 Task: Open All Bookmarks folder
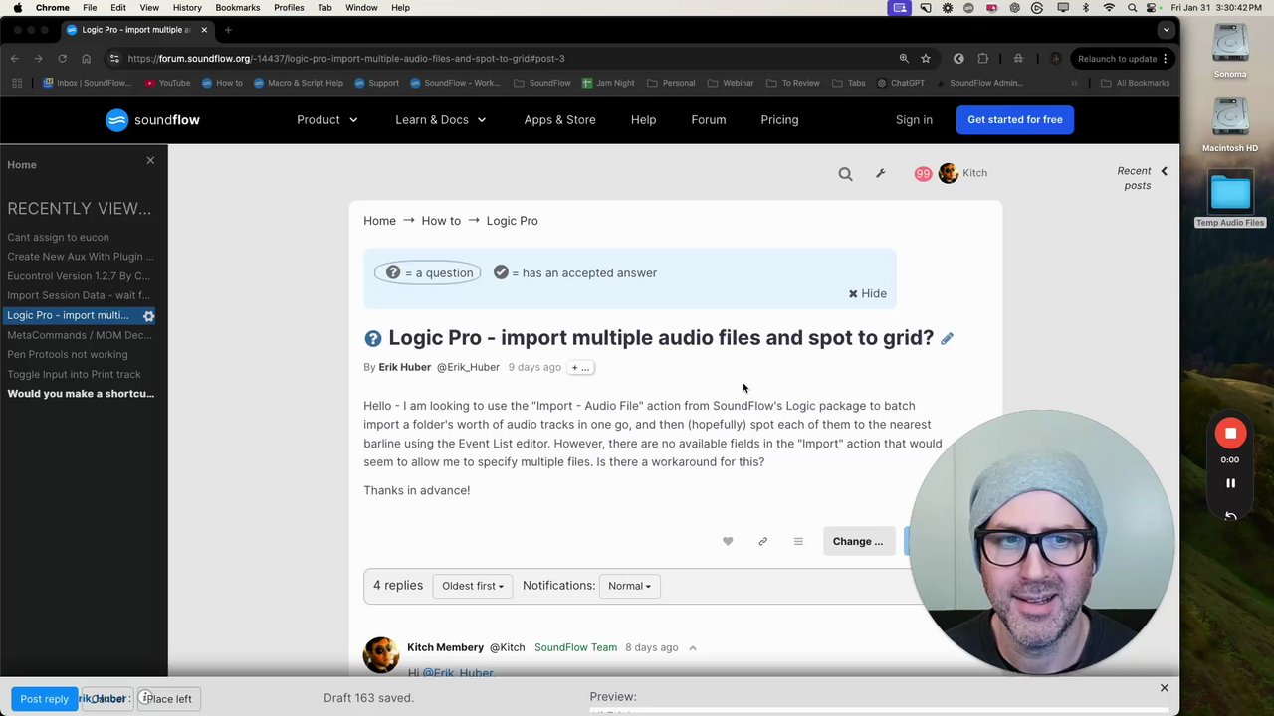pos(1135,83)
